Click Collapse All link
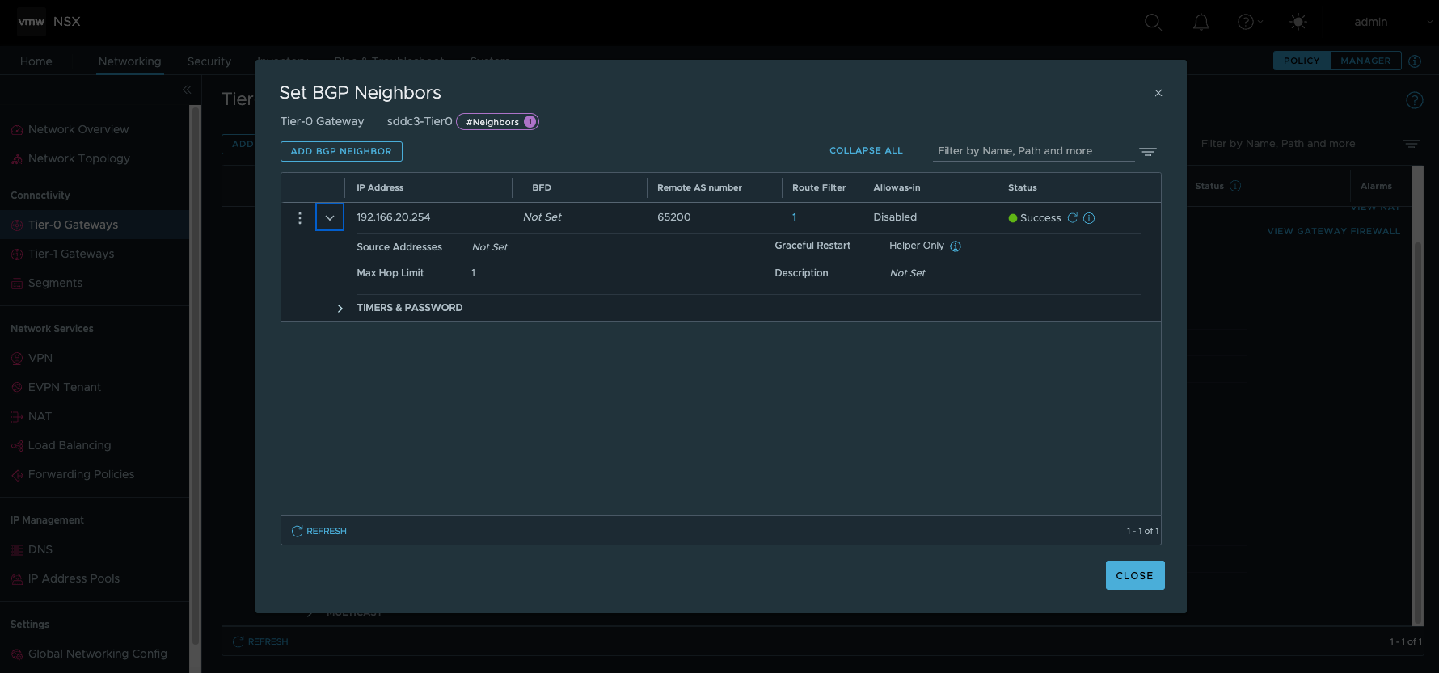 coord(866,151)
